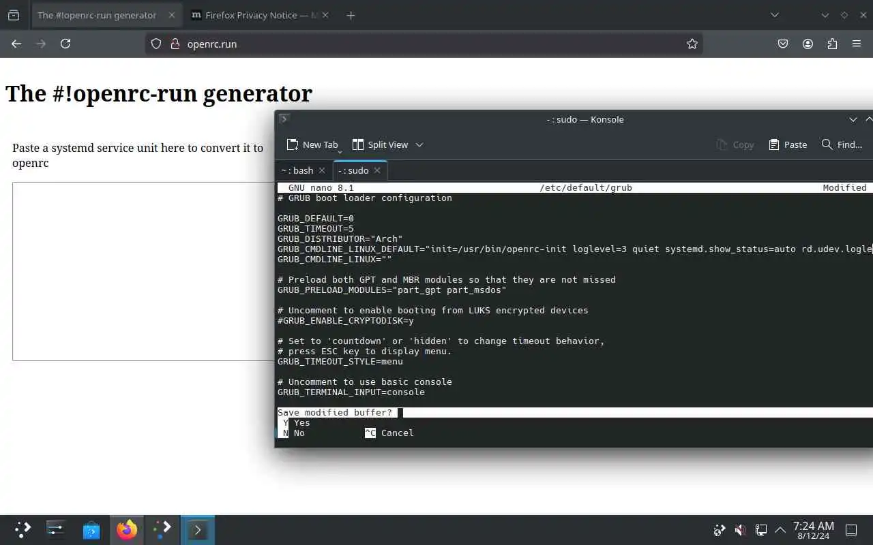Click the 'GRUB_TERMINAL_INPUT=console' line
Screen dimensions: 873x545
point(351,392)
